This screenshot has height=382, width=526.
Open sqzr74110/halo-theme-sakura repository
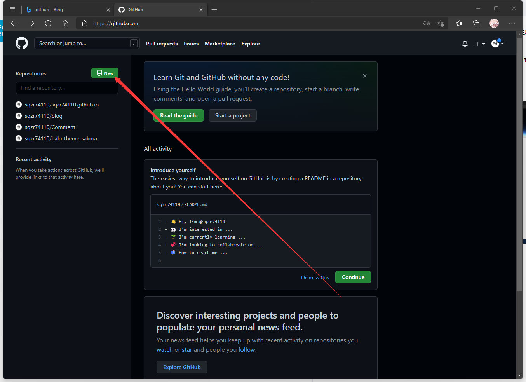[61, 138]
